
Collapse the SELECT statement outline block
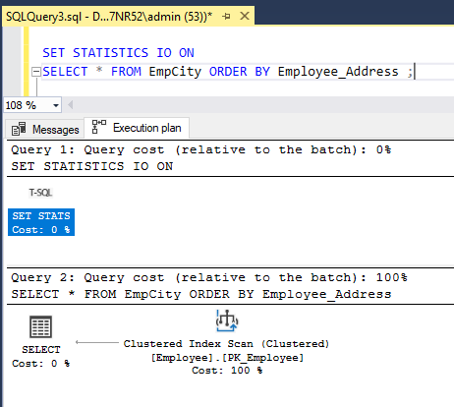tap(36, 72)
